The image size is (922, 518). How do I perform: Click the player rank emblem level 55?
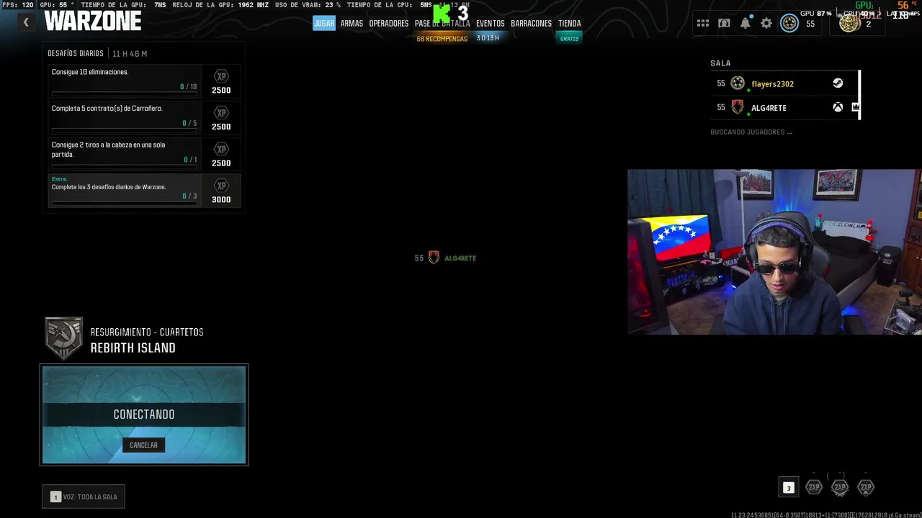(789, 24)
